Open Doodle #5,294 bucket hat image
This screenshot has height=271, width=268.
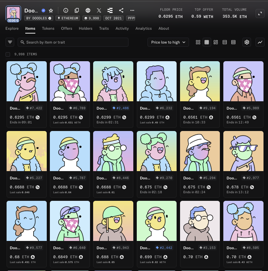click(x=200, y=151)
